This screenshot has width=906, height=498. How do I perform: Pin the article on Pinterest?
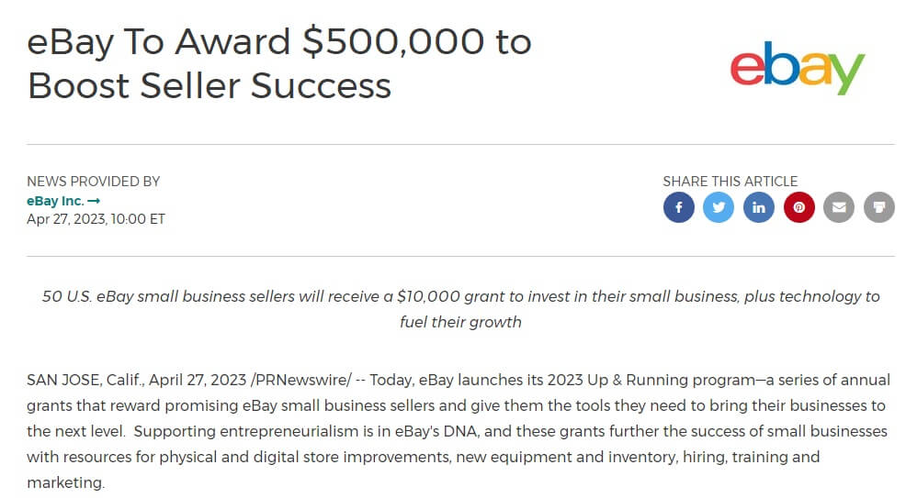click(x=799, y=207)
